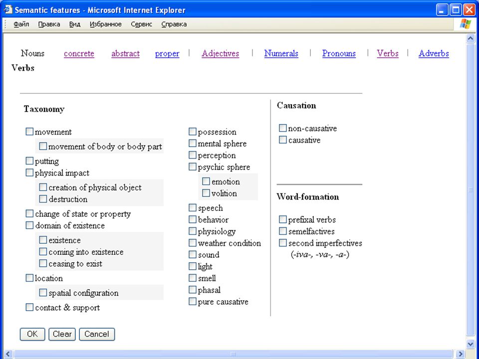Open the Вид menu
This screenshot has width=479, height=359.
coord(74,24)
